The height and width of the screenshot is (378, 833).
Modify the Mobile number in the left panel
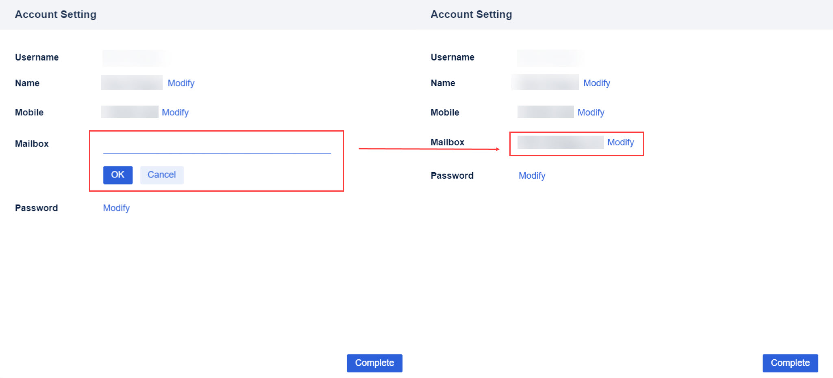[x=175, y=112]
